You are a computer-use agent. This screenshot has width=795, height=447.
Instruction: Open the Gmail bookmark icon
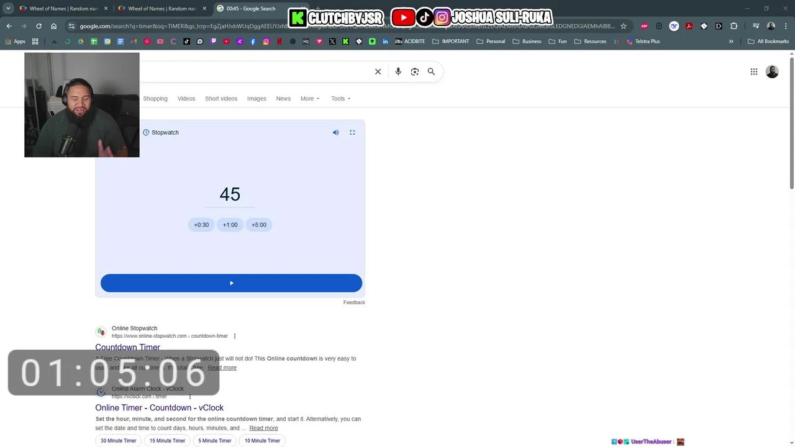click(134, 42)
